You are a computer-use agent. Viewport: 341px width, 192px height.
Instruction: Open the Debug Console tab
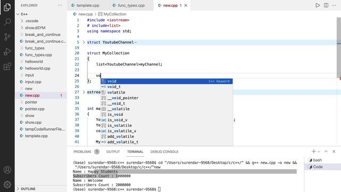click(165, 151)
